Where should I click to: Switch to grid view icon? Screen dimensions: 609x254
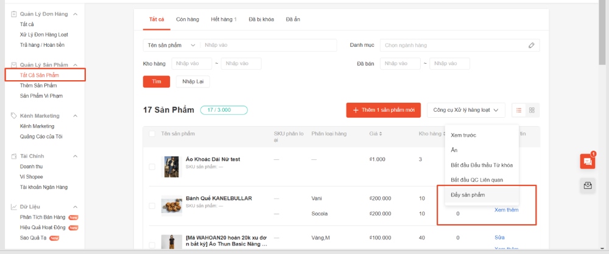(x=532, y=110)
